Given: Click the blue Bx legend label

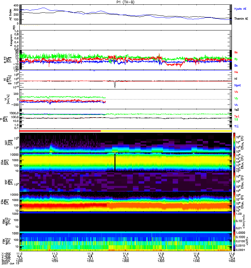Looking at the screenshot, I should 236,65.
